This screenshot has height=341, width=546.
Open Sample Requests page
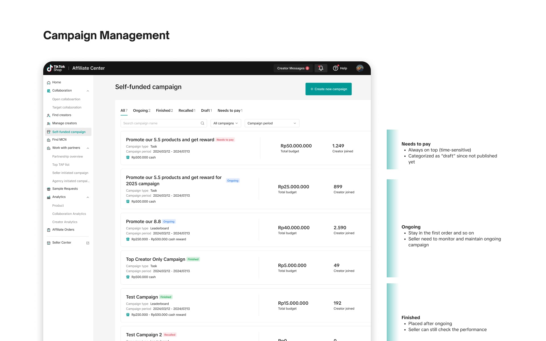(65, 189)
